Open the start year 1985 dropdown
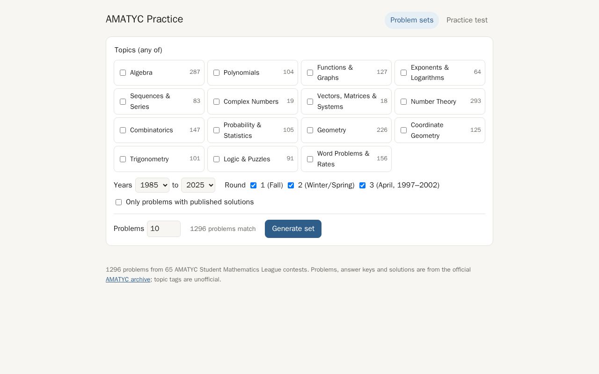Image resolution: width=599 pixels, height=374 pixels. tap(152, 185)
